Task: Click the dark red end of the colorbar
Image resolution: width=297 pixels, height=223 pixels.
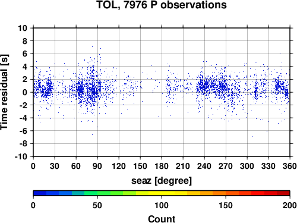Action: tap(283, 193)
